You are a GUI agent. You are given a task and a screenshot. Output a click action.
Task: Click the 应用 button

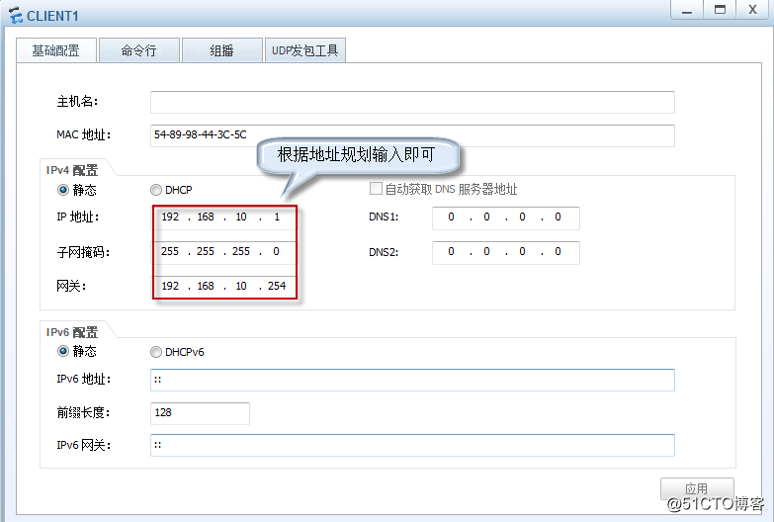(x=697, y=488)
